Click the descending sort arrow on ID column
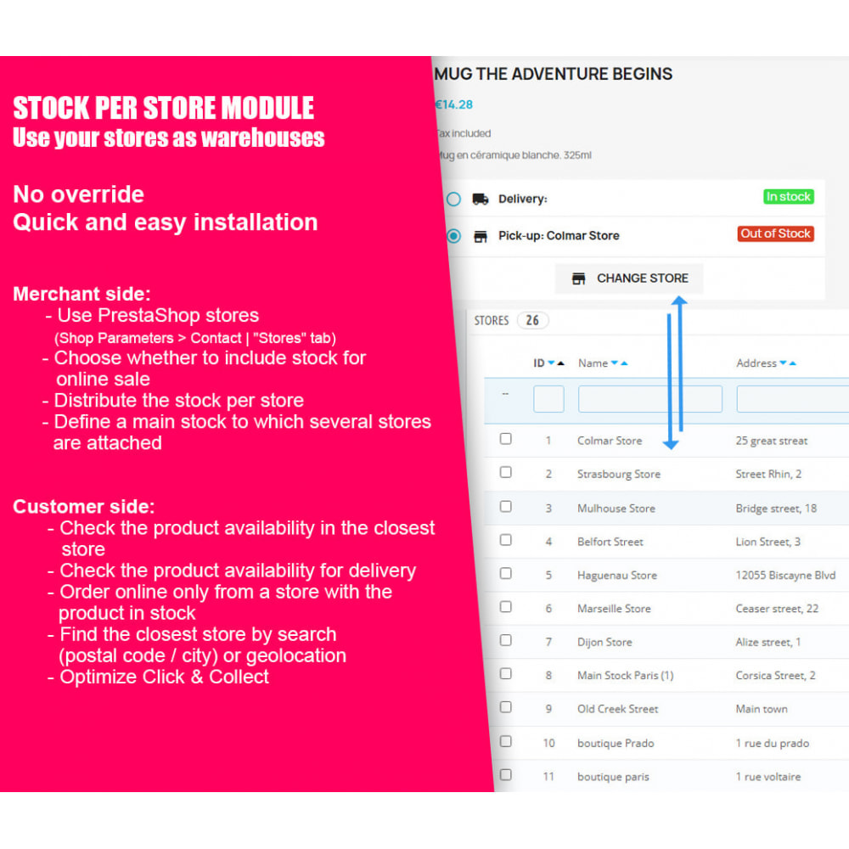The image size is (849, 849). [x=549, y=363]
